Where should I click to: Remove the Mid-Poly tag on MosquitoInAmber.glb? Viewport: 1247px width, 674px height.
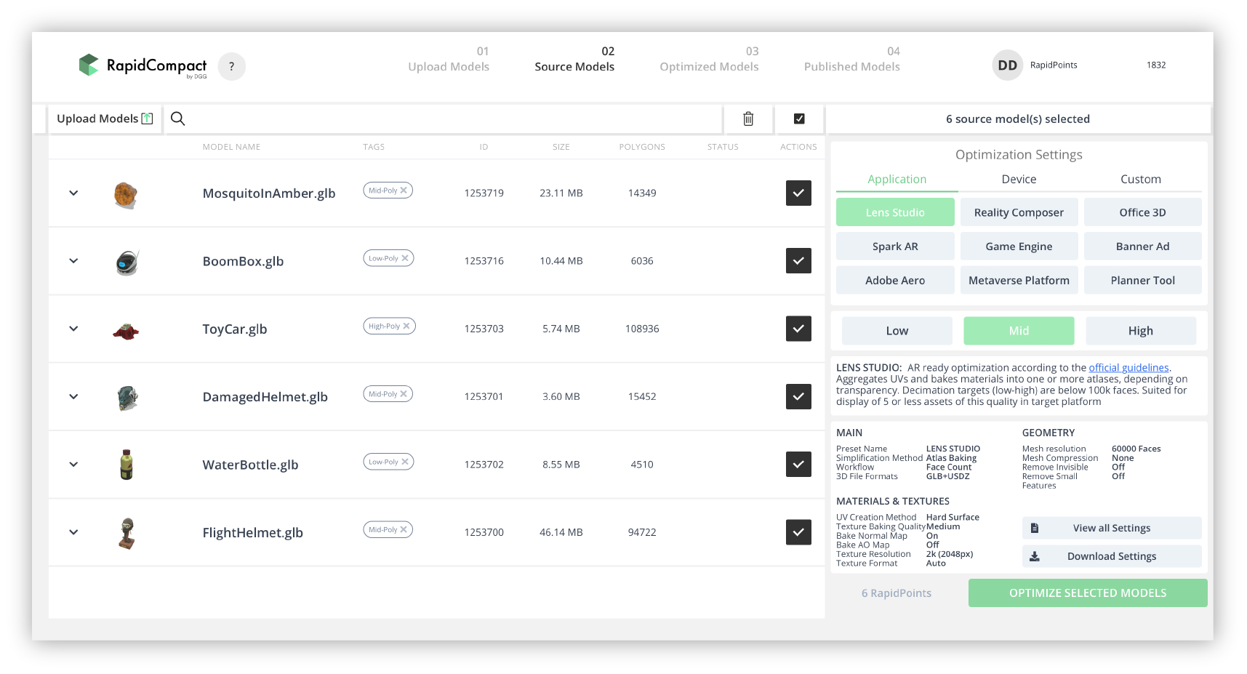(404, 190)
